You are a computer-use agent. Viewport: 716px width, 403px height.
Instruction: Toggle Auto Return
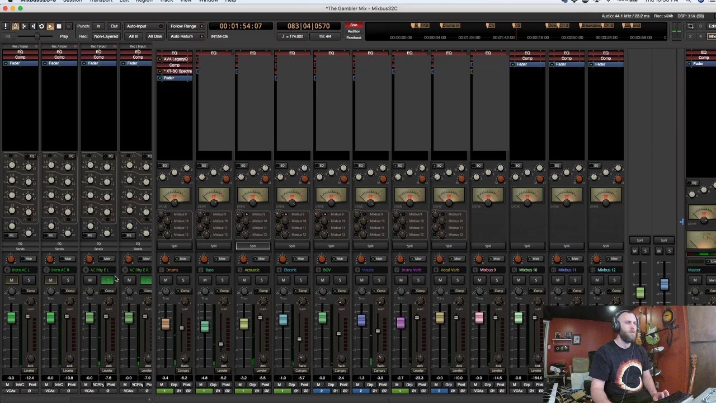click(x=186, y=36)
